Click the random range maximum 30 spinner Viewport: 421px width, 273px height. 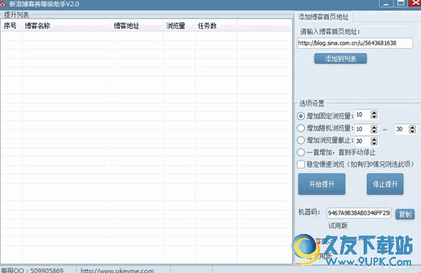click(412, 129)
